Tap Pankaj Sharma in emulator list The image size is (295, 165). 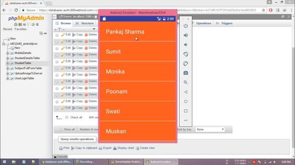[x=138, y=32]
